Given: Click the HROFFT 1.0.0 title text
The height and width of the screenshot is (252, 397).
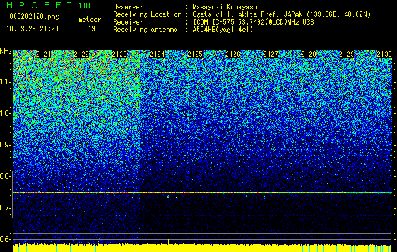Looking at the screenshot, I should pyautogui.click(x=50, y=5).
